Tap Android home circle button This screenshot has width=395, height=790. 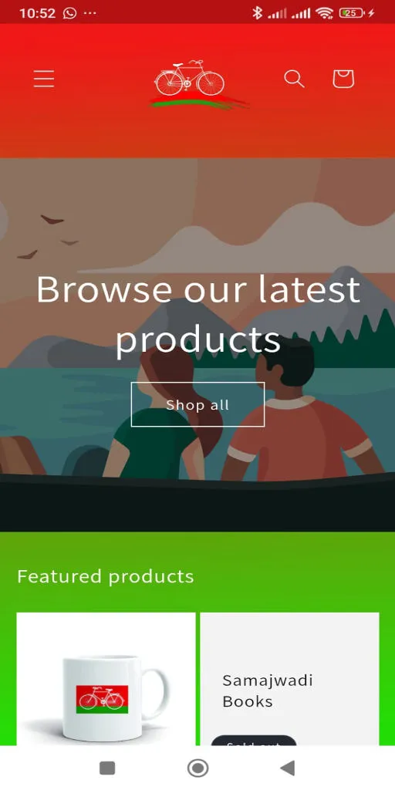pos(197,768)
